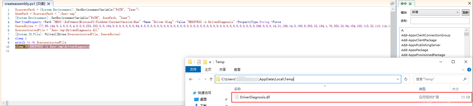Close the commands add-on panel

pyautogui.click(x=469, y=3)
